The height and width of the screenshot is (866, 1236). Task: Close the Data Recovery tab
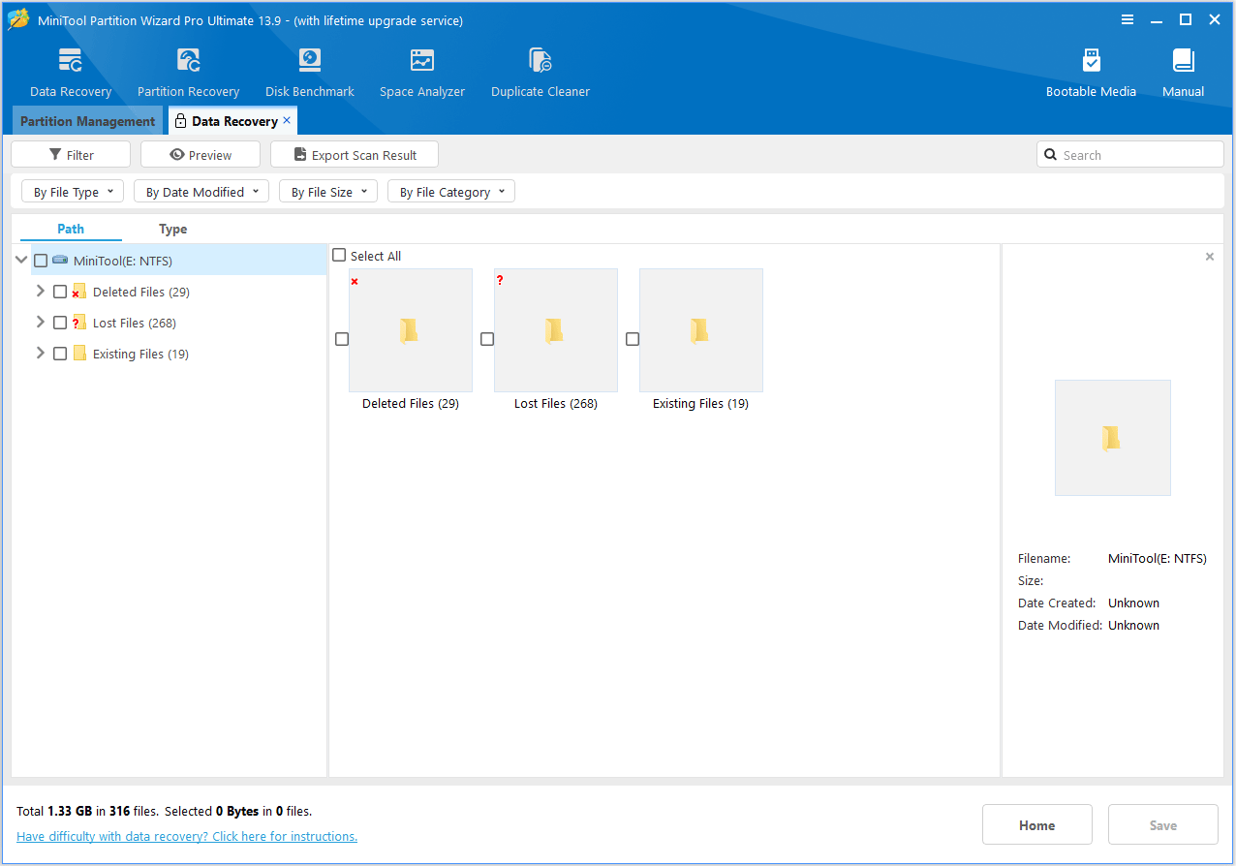(287, 120)
